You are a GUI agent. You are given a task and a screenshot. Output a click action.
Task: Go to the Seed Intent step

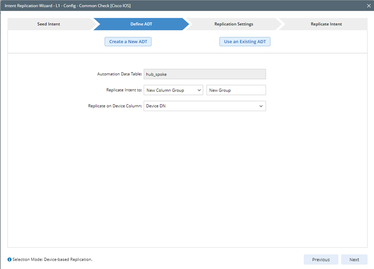point(49,24)
